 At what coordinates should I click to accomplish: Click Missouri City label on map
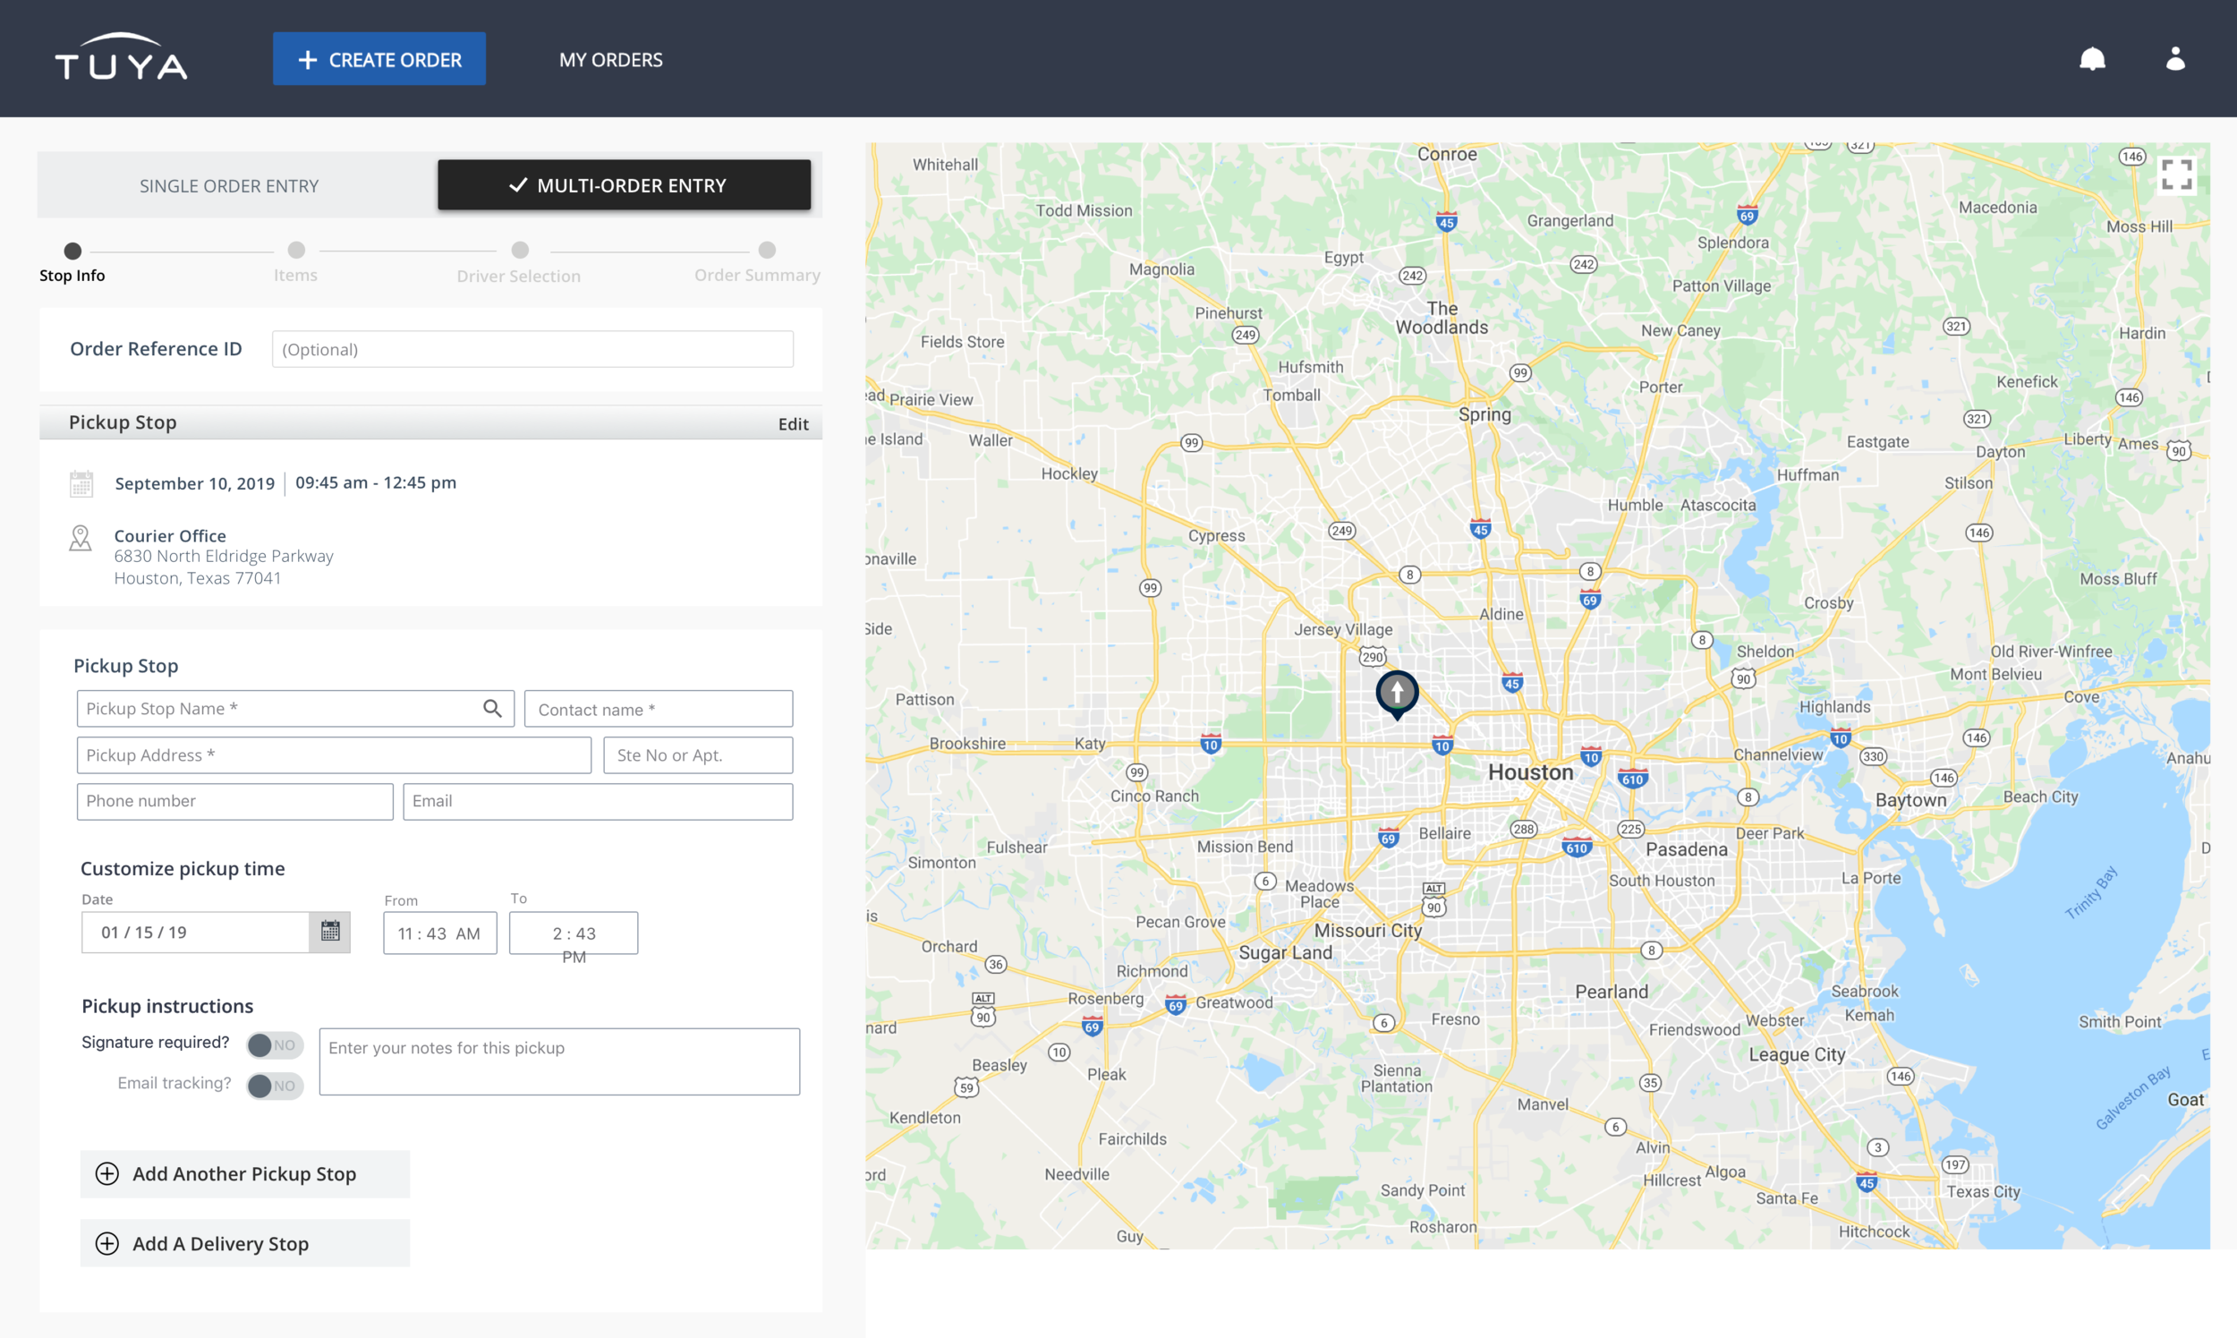(x=1368, y=931)
